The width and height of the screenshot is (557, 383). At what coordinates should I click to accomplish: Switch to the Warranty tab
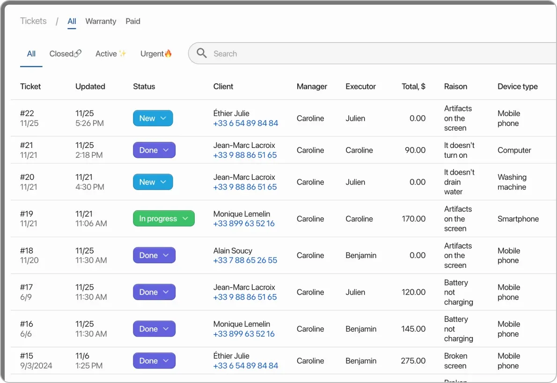(101, 21)
